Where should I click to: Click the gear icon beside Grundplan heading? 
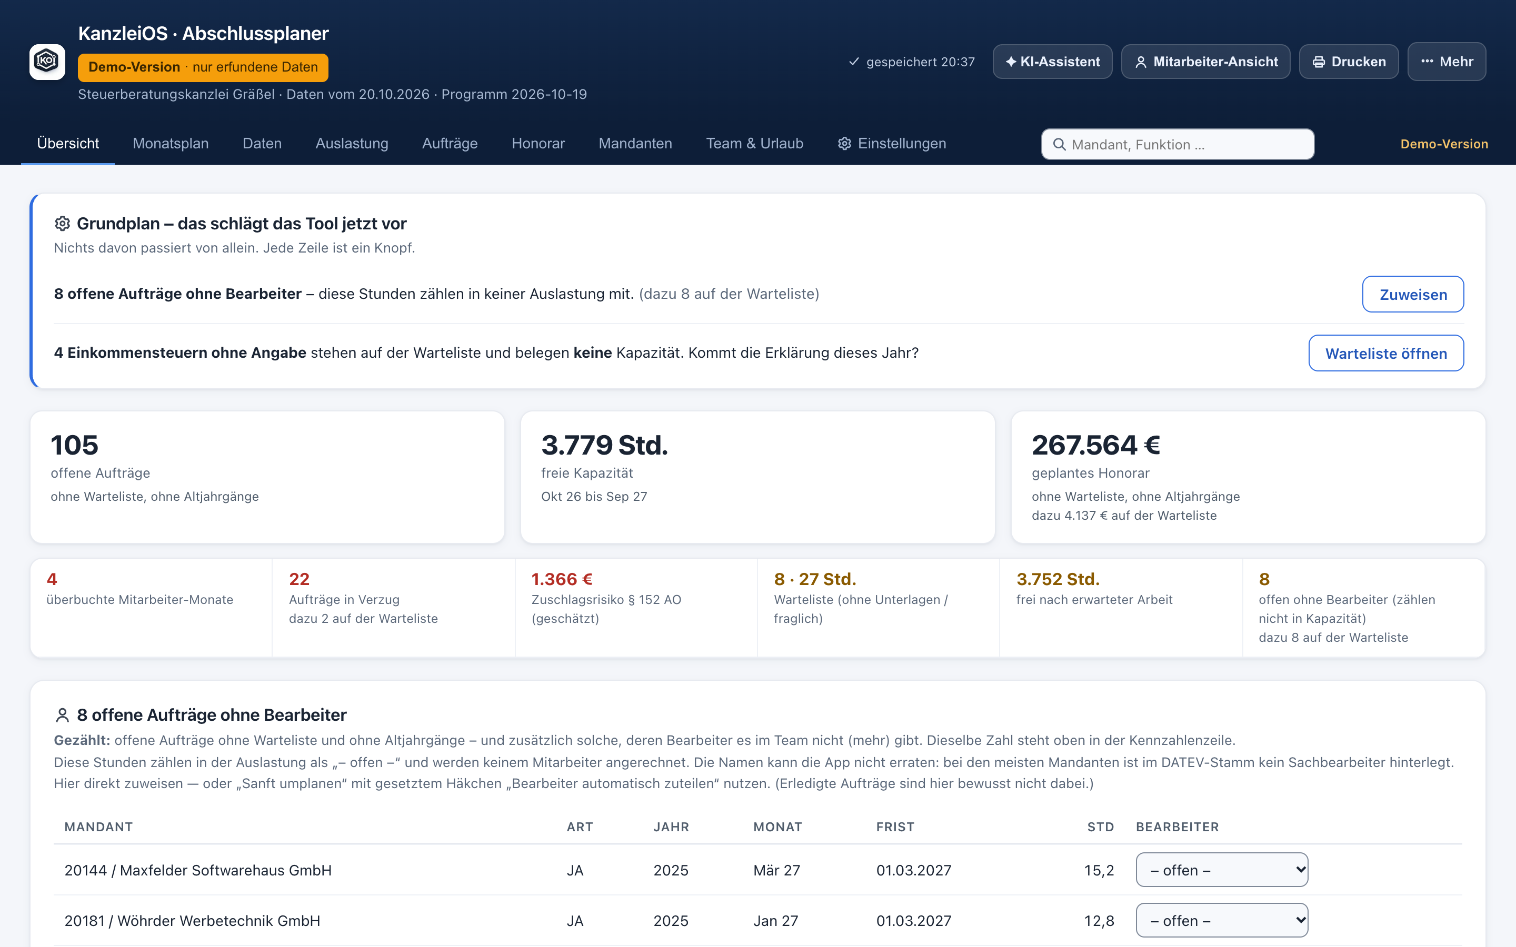point(62,224)
